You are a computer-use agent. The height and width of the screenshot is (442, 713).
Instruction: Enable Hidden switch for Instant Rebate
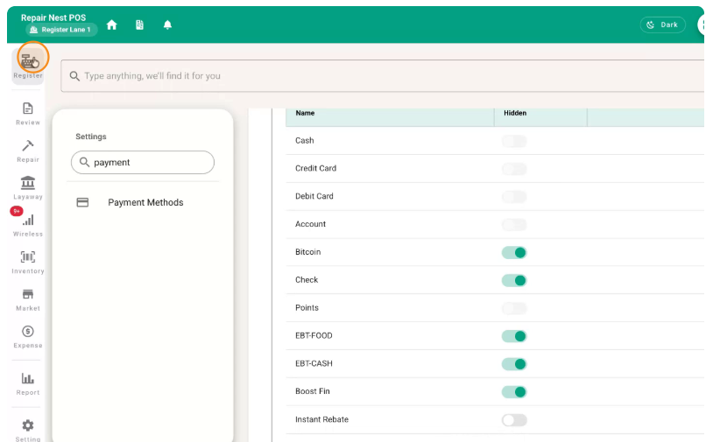tap(514, 420)
